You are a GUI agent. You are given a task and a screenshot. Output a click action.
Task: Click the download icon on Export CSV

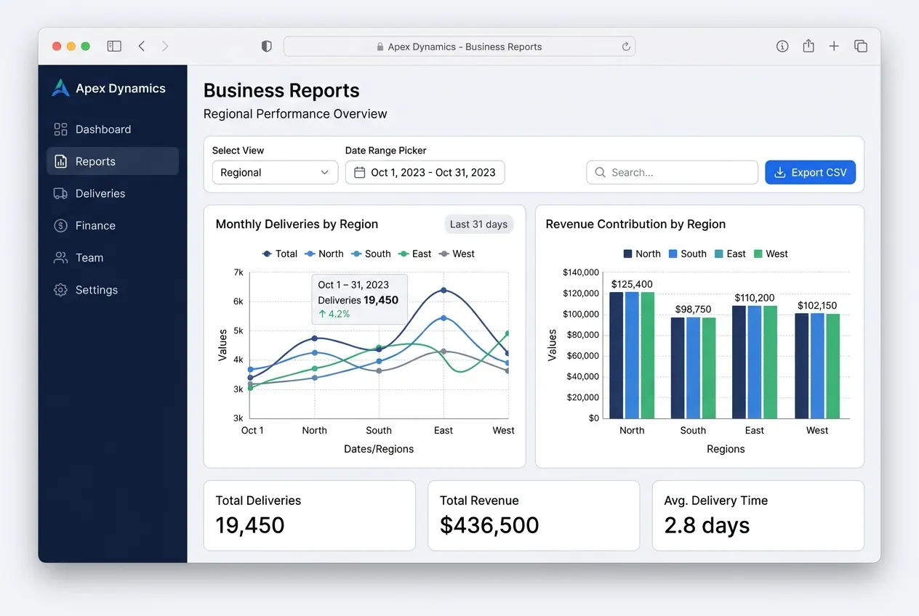[779, 172]
